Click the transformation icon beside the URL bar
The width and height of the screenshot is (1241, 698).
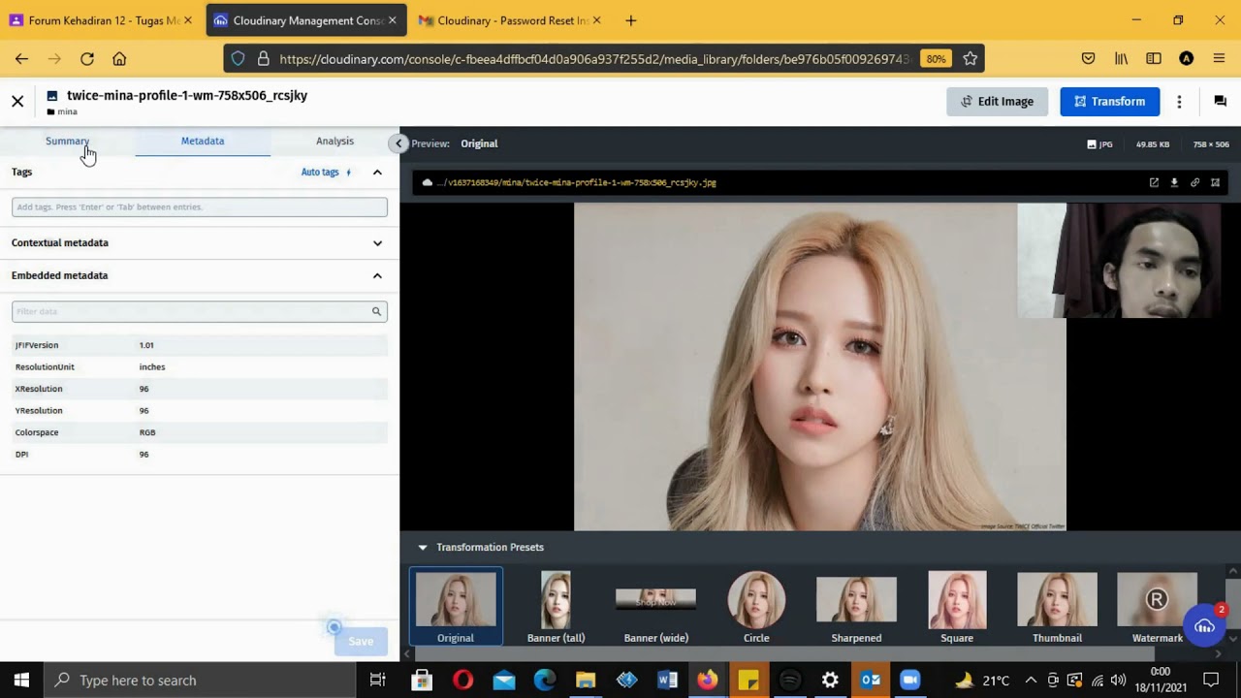[x=1215, y=182]
